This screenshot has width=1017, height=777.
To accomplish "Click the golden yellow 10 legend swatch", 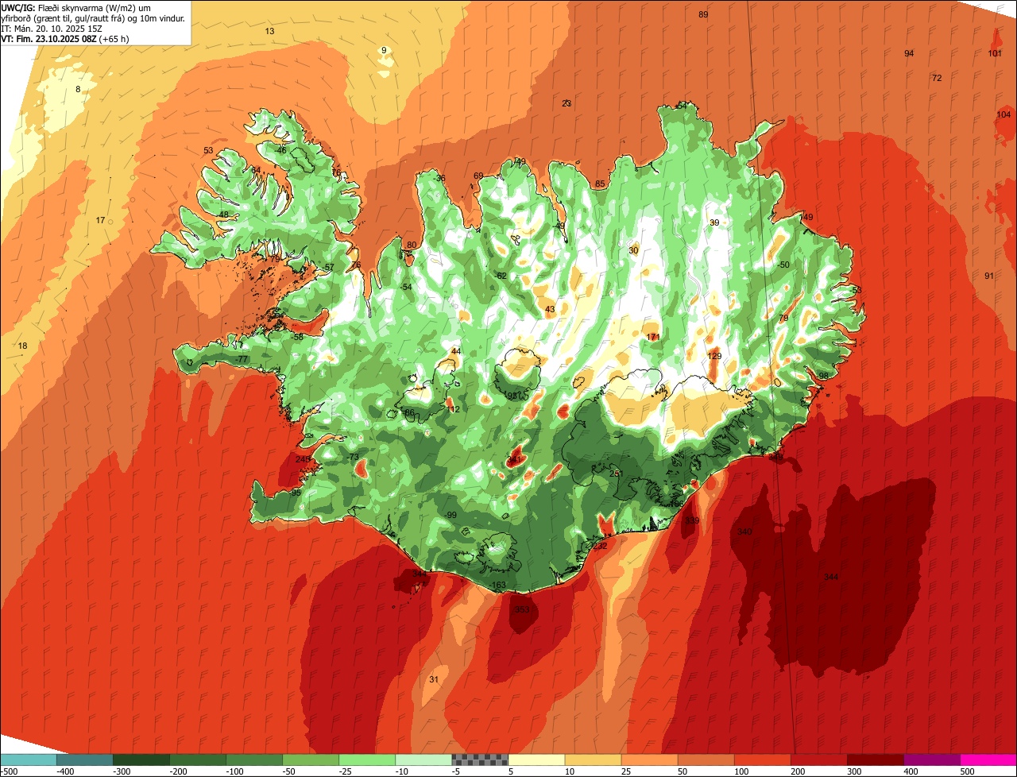I will pyautogui.click(x=593, y=760).
